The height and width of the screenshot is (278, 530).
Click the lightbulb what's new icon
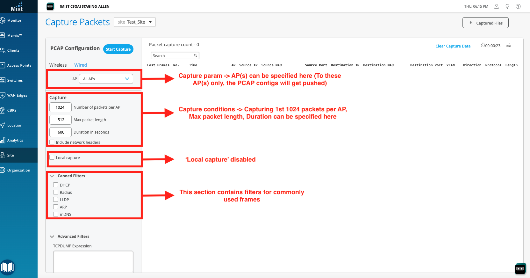[507, 6]
